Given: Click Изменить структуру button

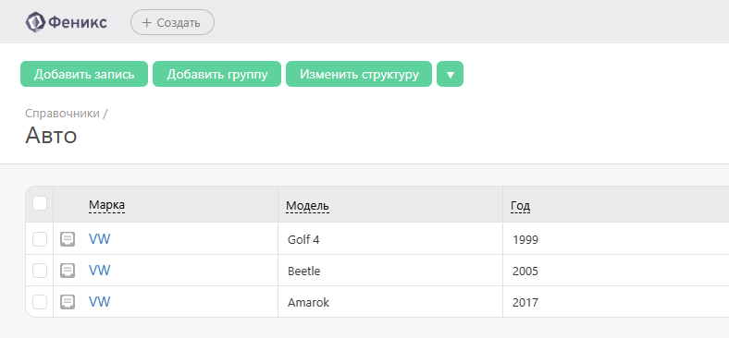Looking at the screenshot, I should 359,74.
